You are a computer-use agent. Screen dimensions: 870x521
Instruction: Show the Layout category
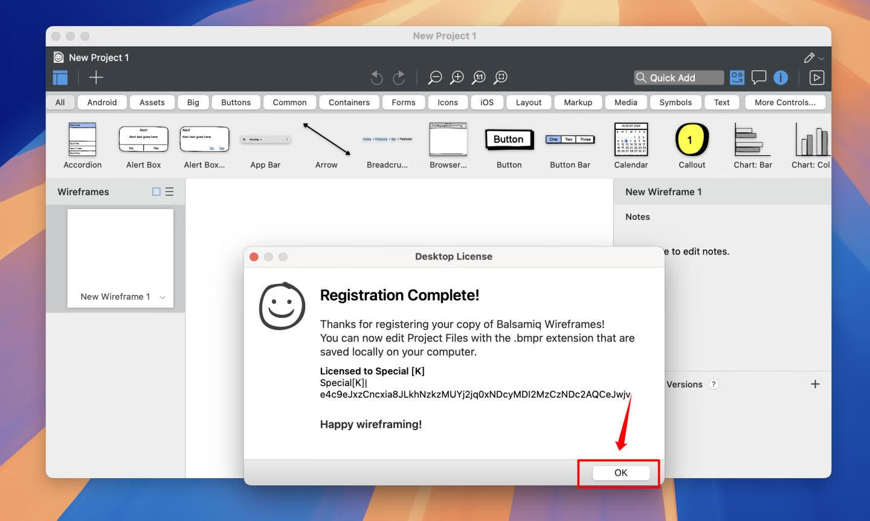point(529,102)
